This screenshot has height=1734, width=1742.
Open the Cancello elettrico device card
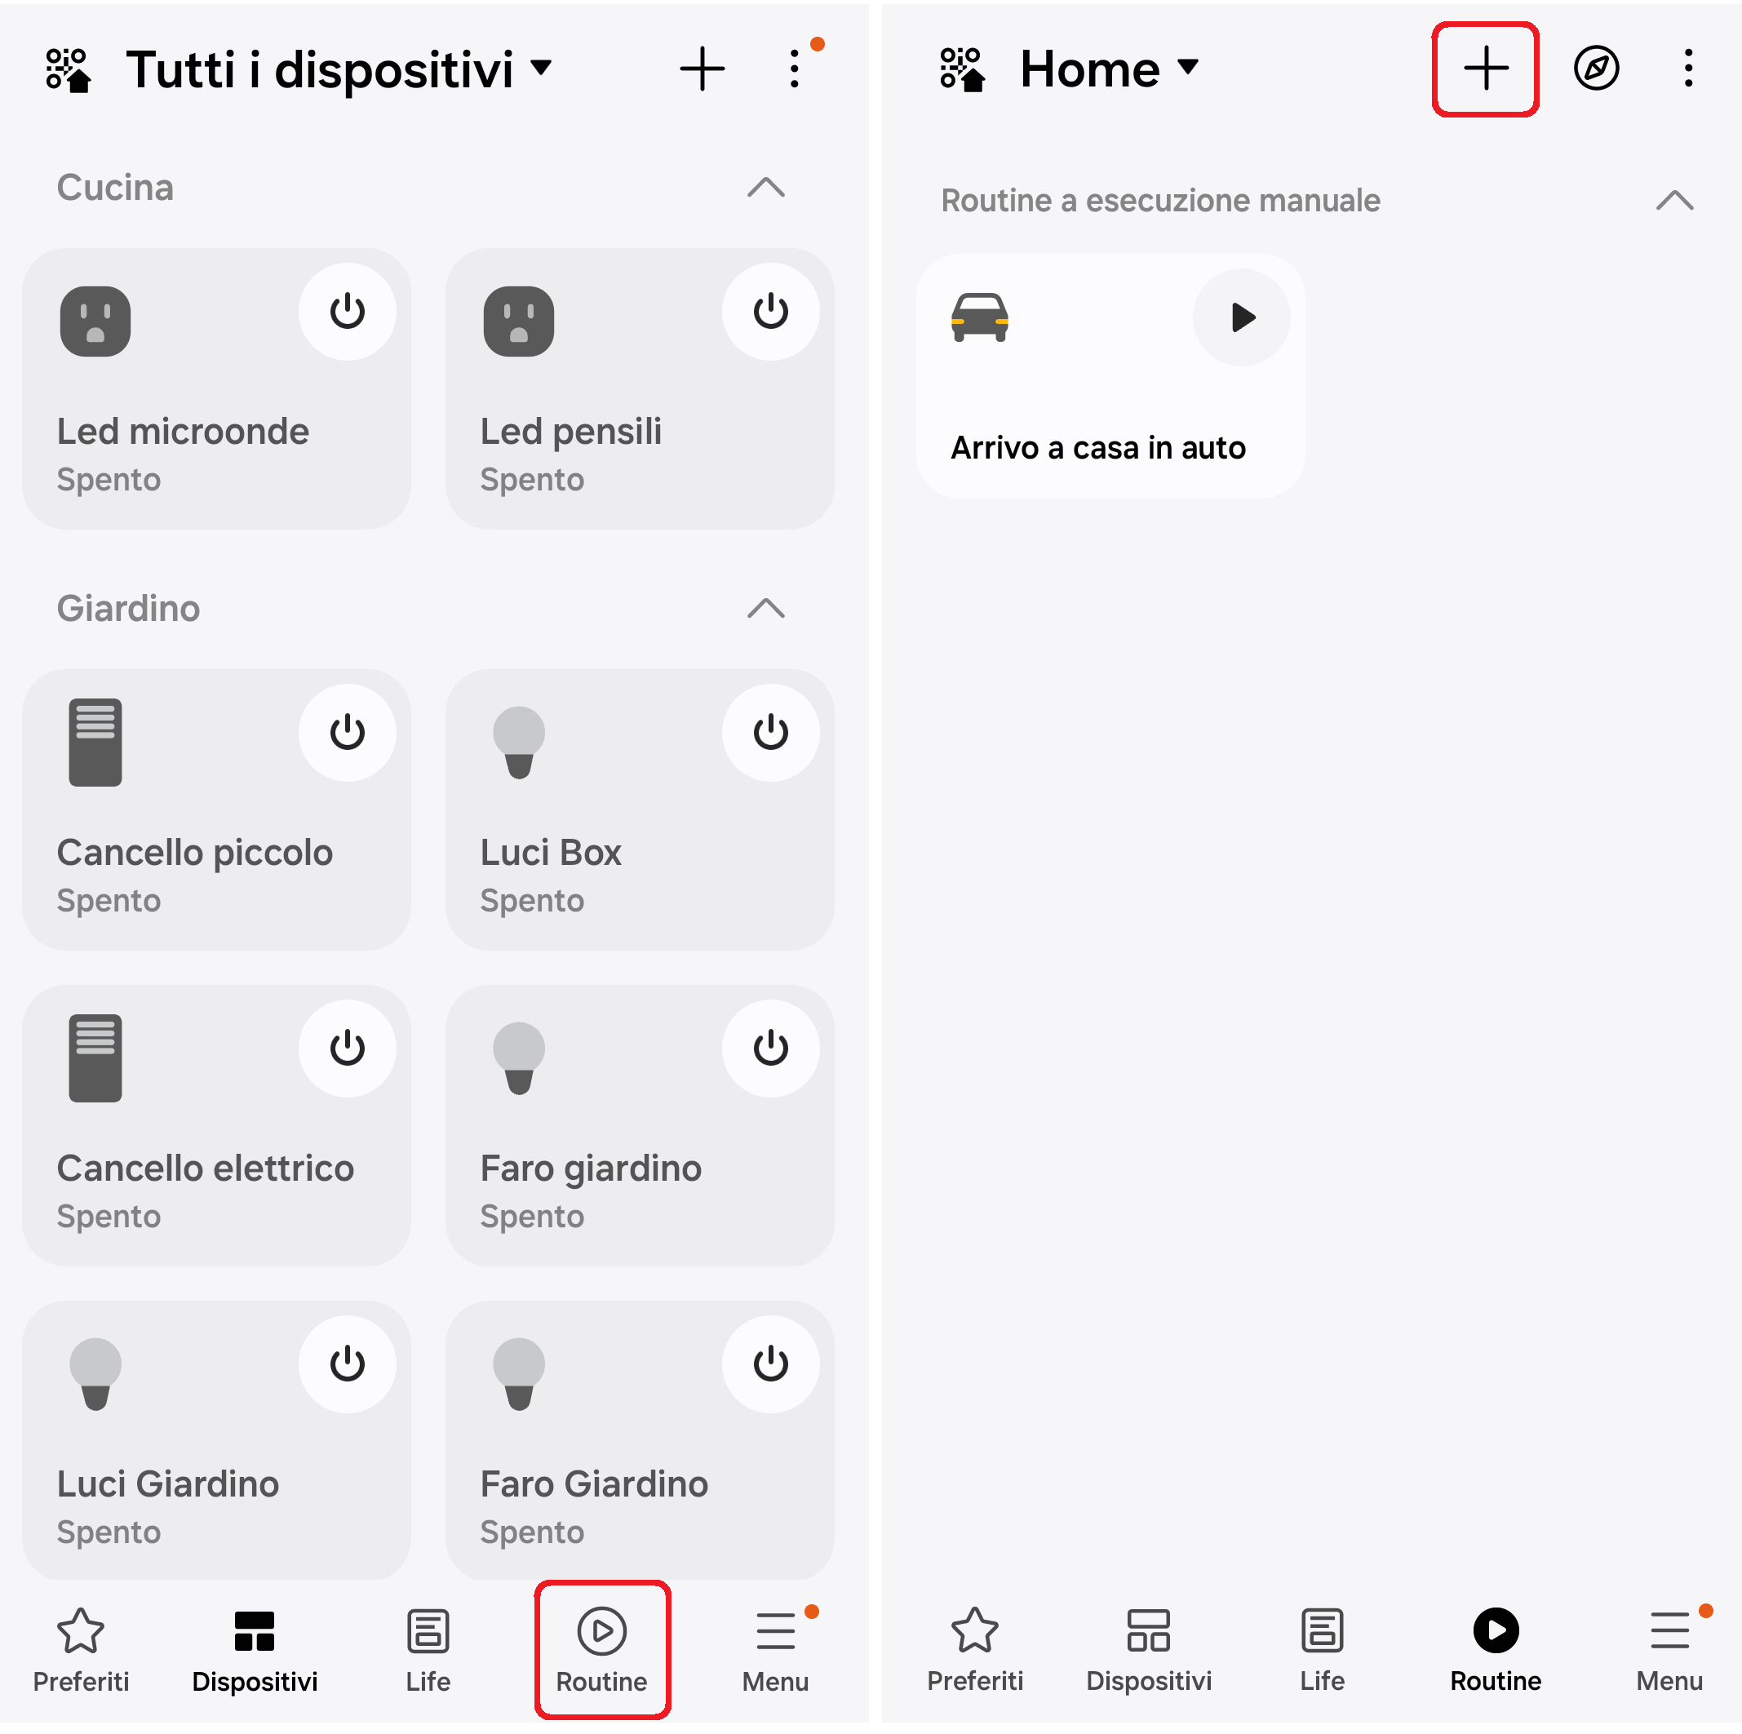pyautogui.click(x=216, y=1124)
